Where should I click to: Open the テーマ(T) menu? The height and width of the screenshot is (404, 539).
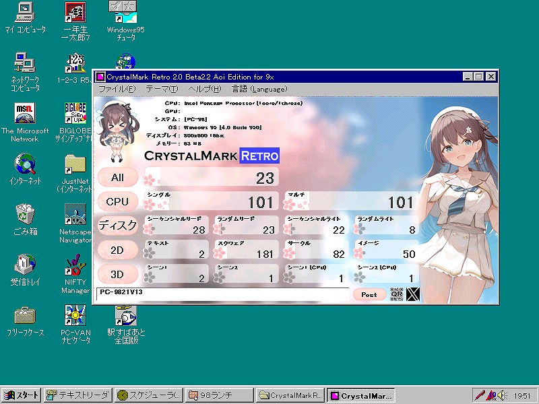162,89
